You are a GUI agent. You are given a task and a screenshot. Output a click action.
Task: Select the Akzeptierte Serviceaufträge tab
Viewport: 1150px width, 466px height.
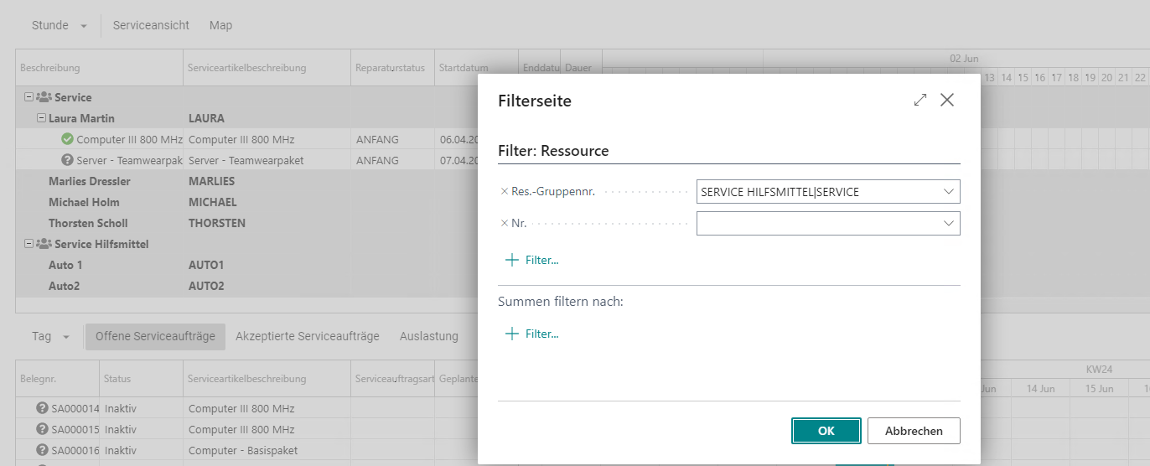point(308,336)
